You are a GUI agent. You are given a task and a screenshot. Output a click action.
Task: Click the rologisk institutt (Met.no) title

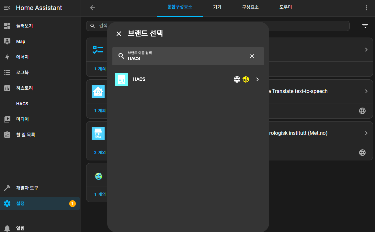(x=298, y=133)
